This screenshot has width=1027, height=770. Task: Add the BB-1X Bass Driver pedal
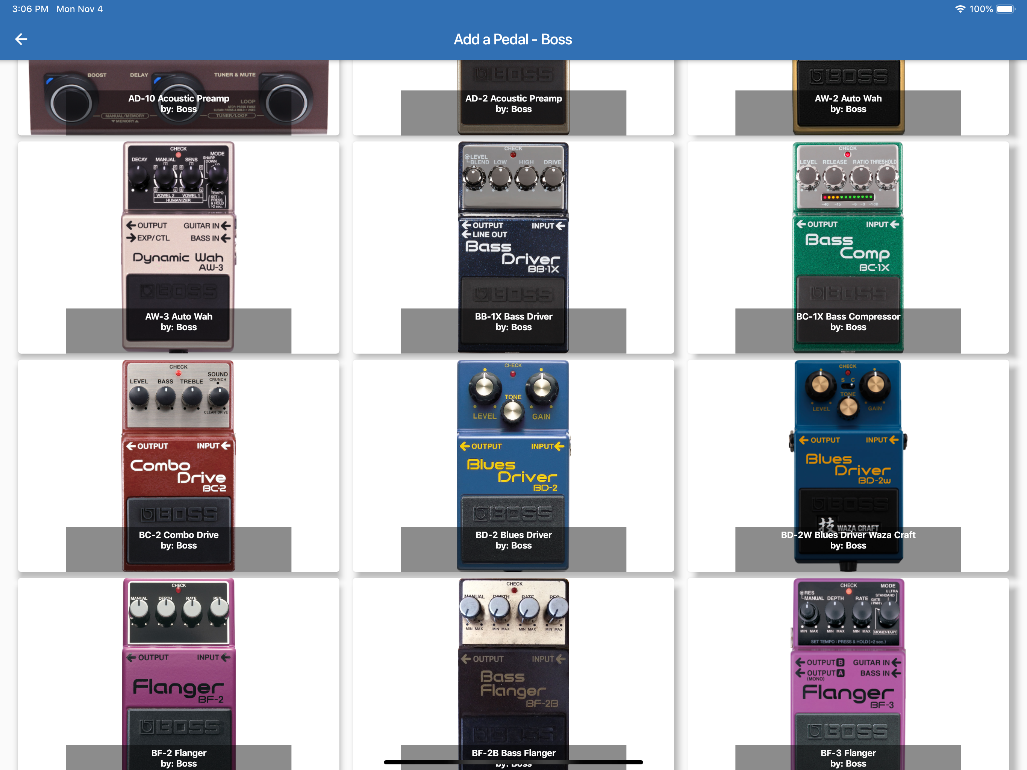click(513, 247)
